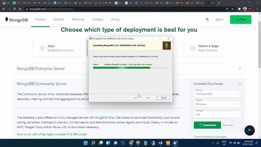Viewport: 261px width, 147px height.
Task: Open Word from taskbar
Action: coord(160,143)
